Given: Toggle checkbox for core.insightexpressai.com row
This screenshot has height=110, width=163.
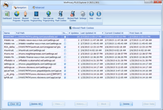Looking at the screenshot, I should [65, 54].
